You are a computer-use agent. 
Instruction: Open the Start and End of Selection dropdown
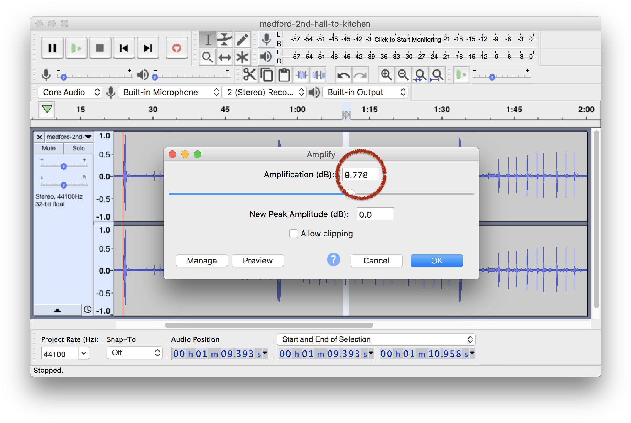376,339
